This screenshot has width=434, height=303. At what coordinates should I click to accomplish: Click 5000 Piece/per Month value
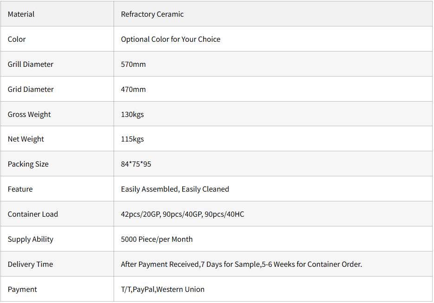(157, 239)
